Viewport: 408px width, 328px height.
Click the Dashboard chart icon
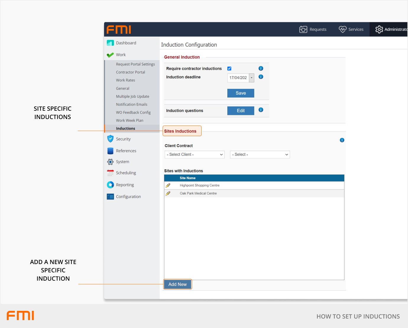pos(110,43)
